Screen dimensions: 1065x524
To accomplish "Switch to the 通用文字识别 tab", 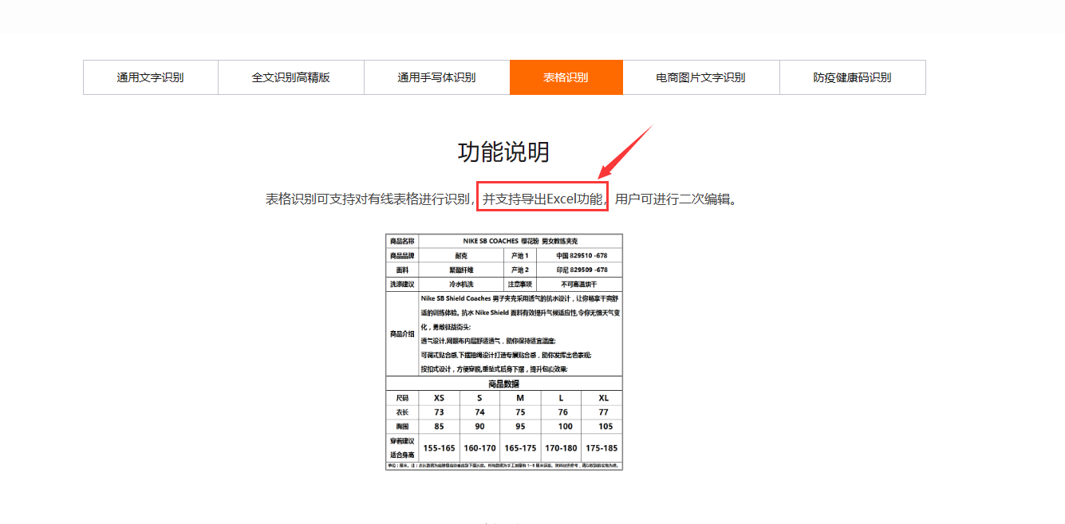I will (151, 77).
